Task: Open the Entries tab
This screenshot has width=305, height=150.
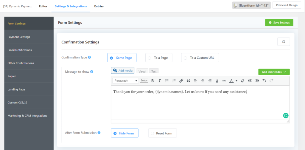Action: (x=99, y=6)
